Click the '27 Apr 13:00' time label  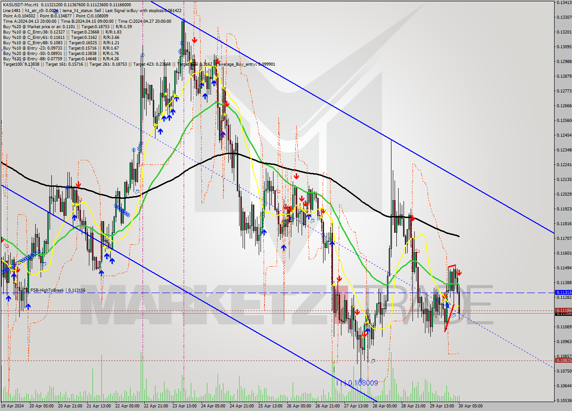[357, 406]
